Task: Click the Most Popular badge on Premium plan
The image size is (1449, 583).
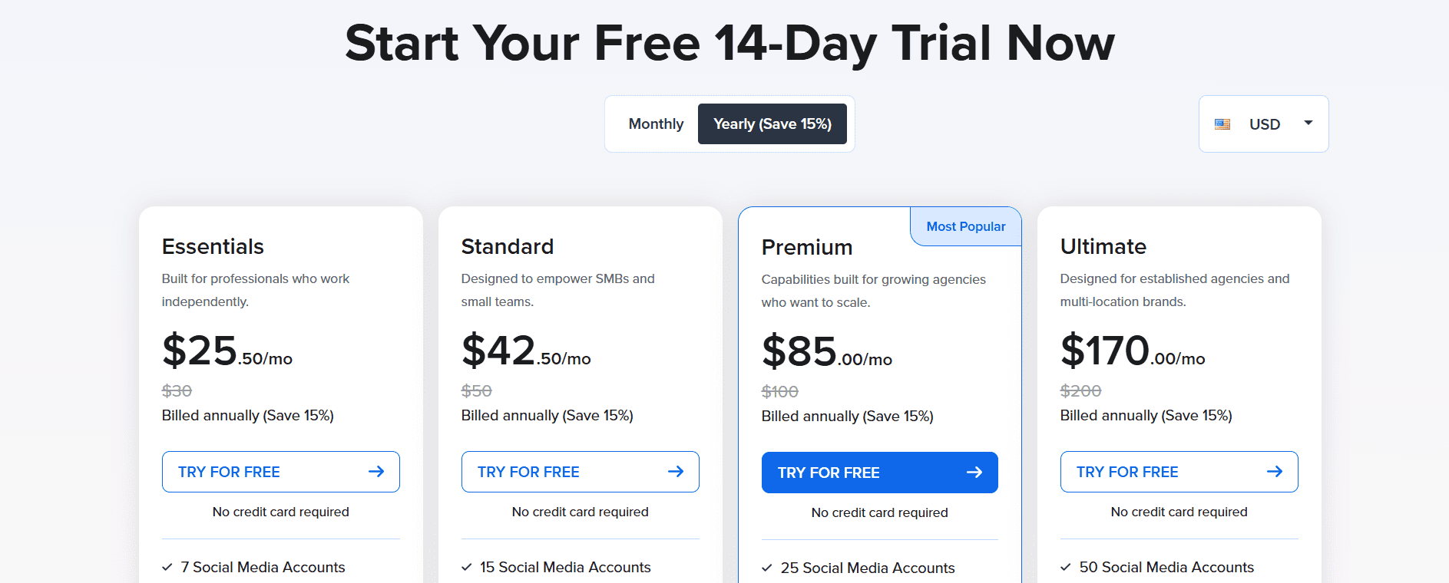Action: point(965,226)
